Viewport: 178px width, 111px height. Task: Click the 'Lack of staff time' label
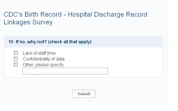(39, 53)
